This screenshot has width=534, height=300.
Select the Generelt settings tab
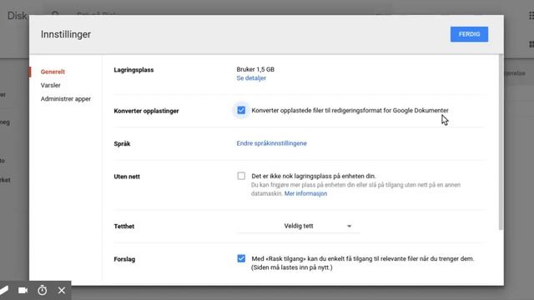(x=53, y=72)
